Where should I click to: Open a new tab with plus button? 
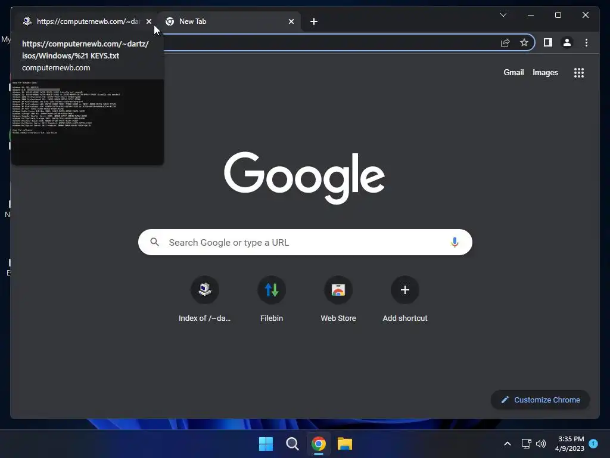(x=314, y=21)
